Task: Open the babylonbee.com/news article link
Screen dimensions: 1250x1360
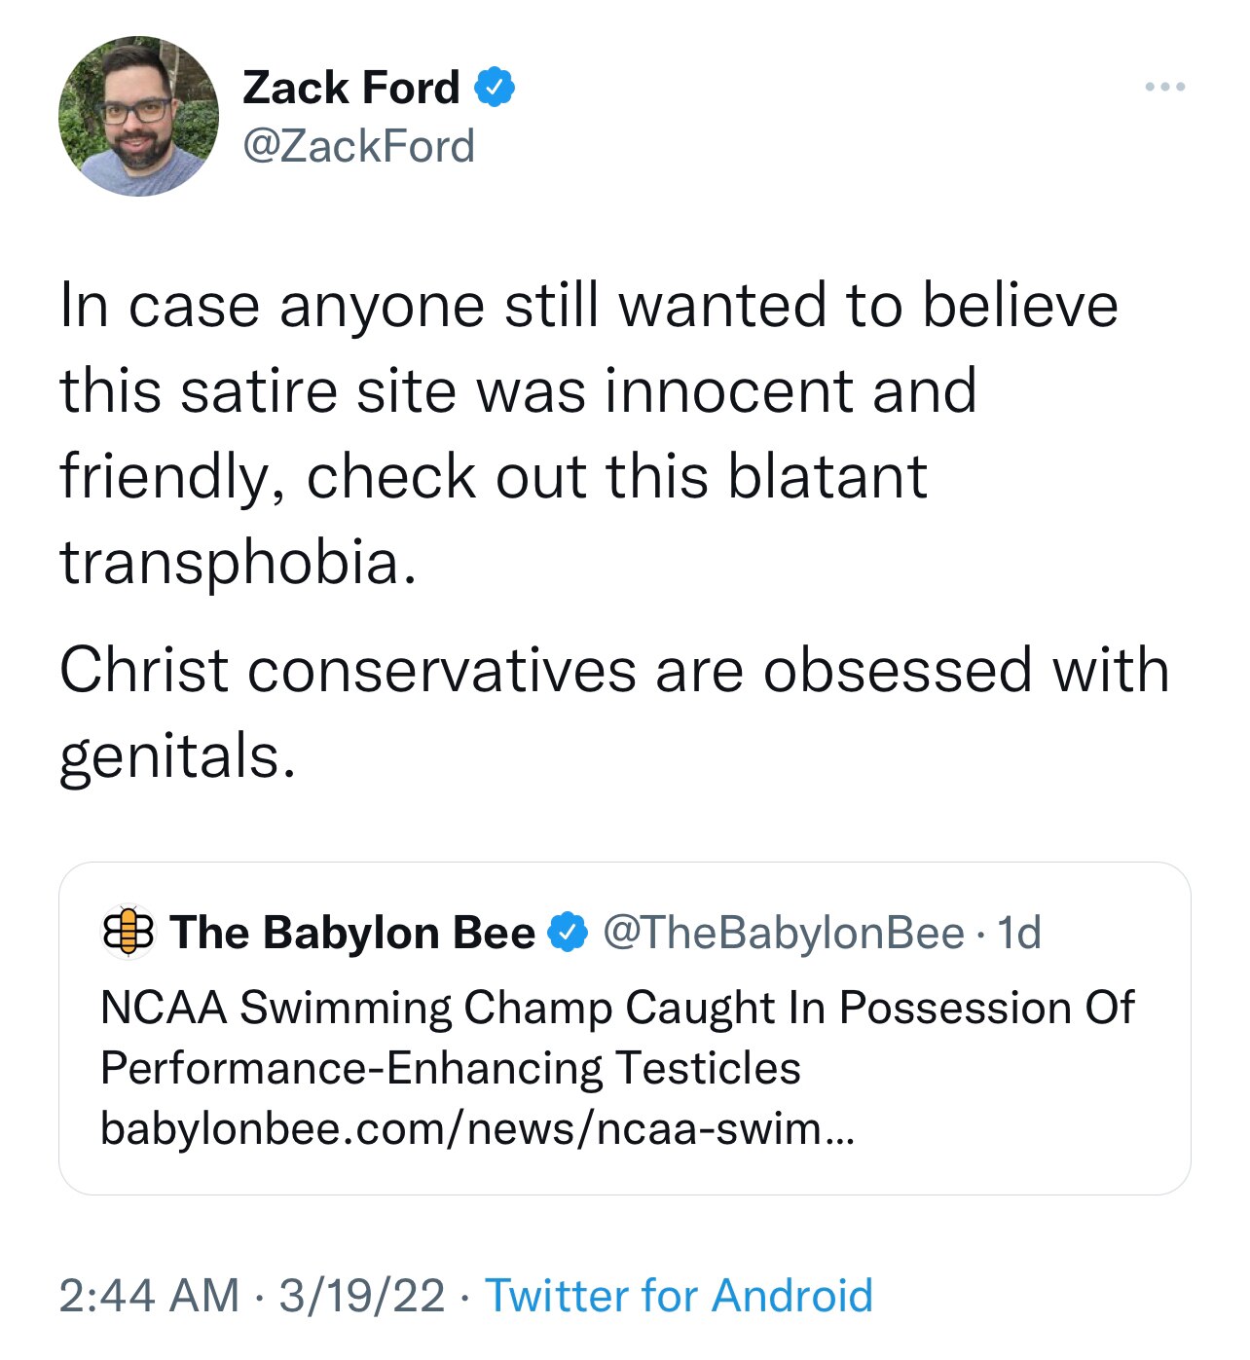Action: 477,1129
